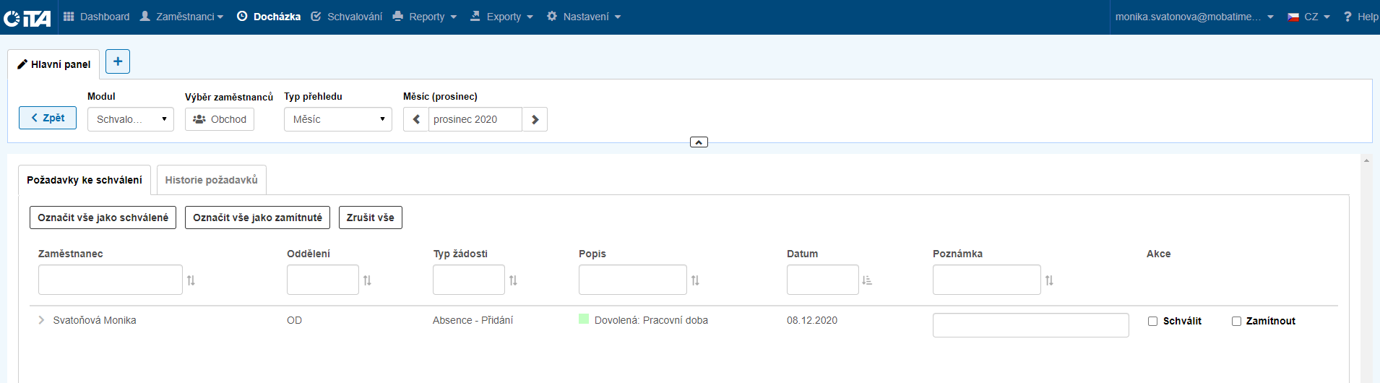Click the sort icon for Poznámka column
1380x383 pixels.
1049,280
